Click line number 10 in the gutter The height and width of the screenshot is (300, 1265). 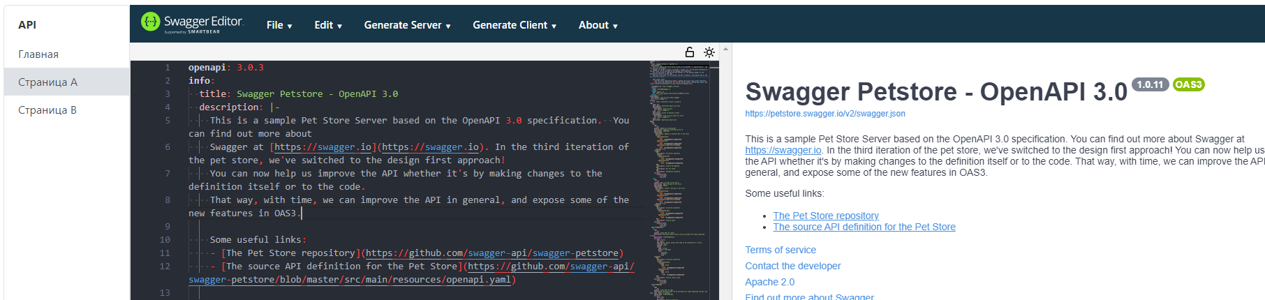(165, 239)
